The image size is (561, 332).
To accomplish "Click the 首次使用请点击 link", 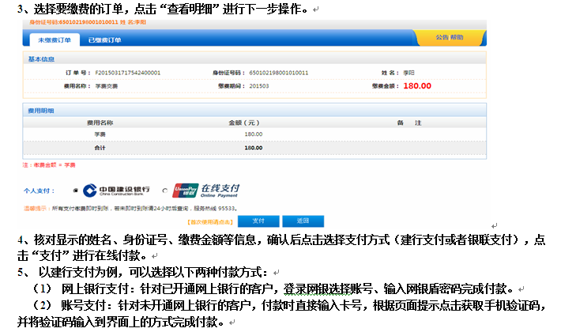I will (207, 221).
